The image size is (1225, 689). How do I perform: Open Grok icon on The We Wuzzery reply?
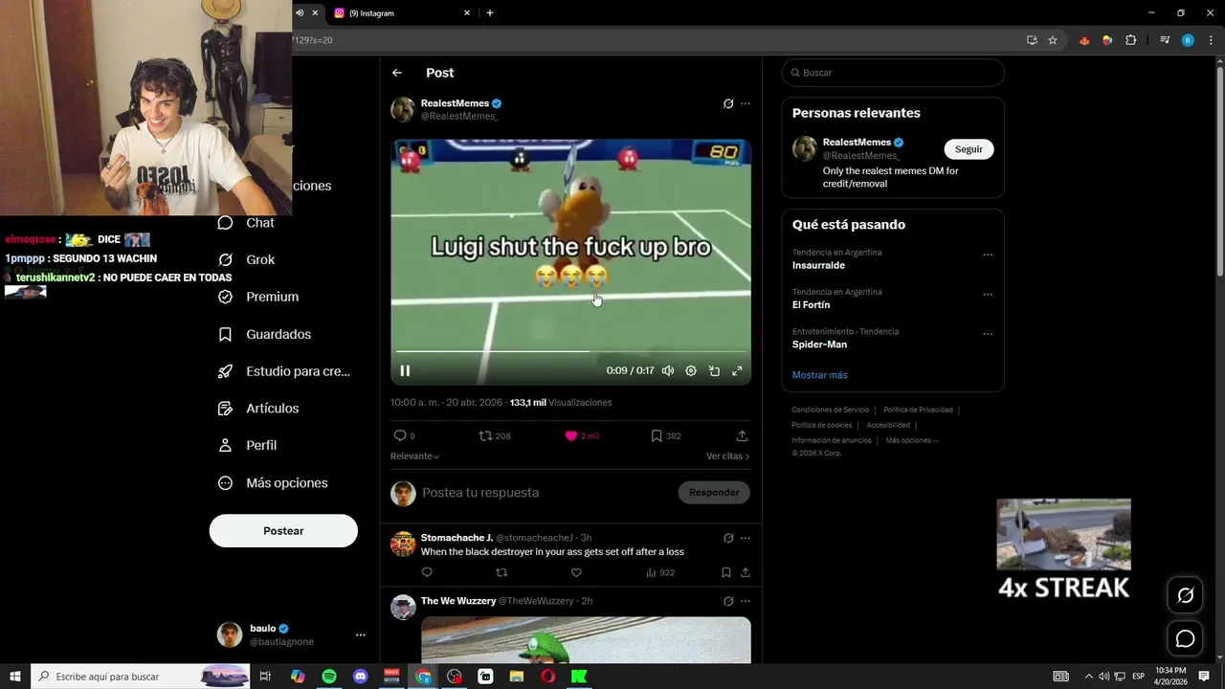pyautogui.click(x=728, y=601)
